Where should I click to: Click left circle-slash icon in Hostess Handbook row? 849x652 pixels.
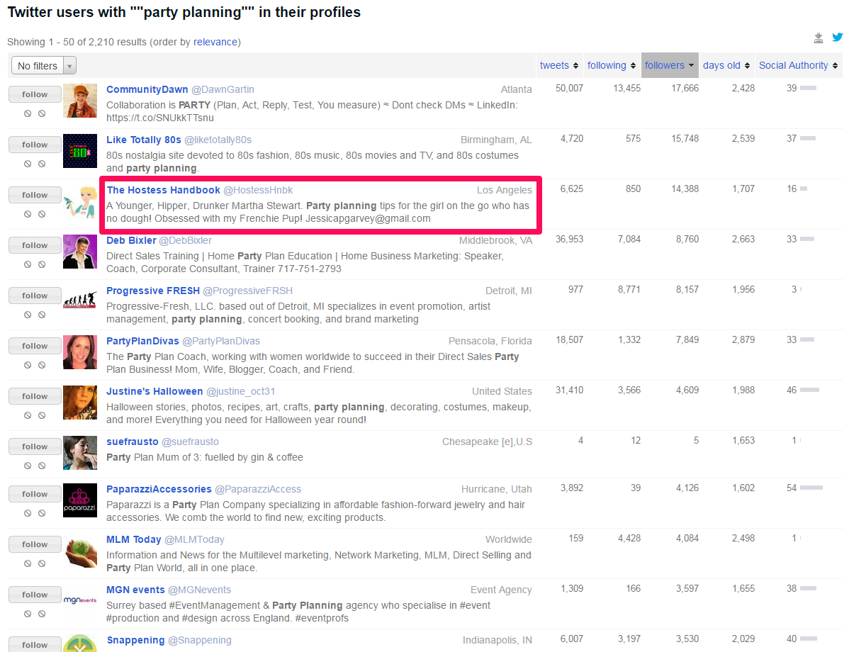click(28, 214)
